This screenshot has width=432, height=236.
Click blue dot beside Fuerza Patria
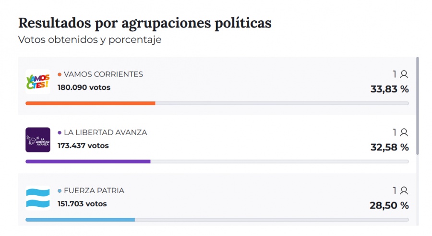[60, 191]
